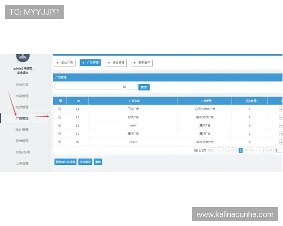Click the 广告名称 column header
Image resolution: width=283 pixels, height=226 pixels.
(x=133, y=101)
